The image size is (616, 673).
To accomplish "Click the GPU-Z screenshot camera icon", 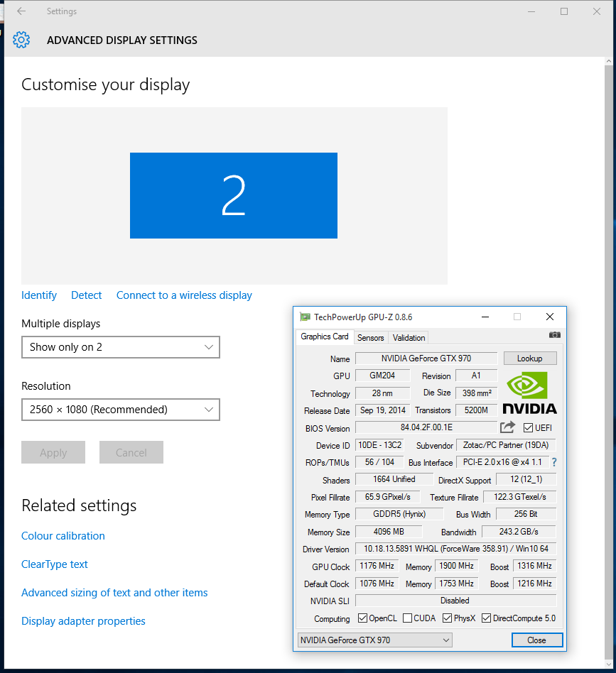I will 555,335.
